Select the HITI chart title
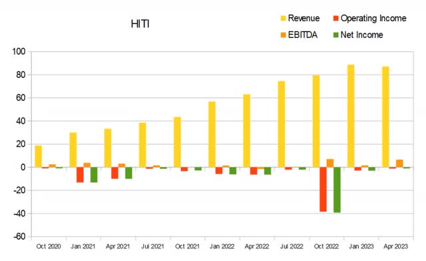This screenshot has width=426, height=261. [140, 24]
